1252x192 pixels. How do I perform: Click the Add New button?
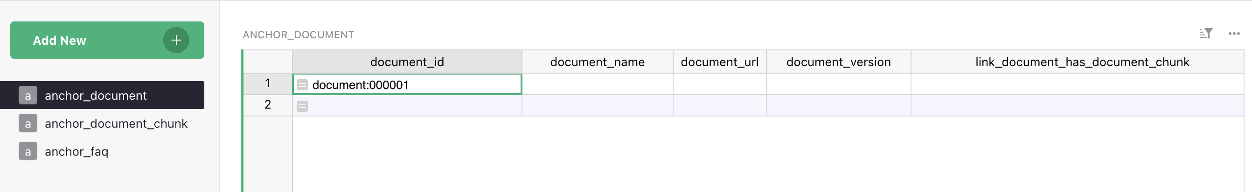pyautogui.click(x=88, y=41)
